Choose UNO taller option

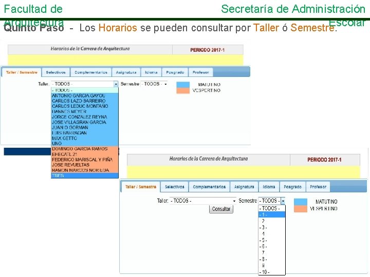pos(84,144)
